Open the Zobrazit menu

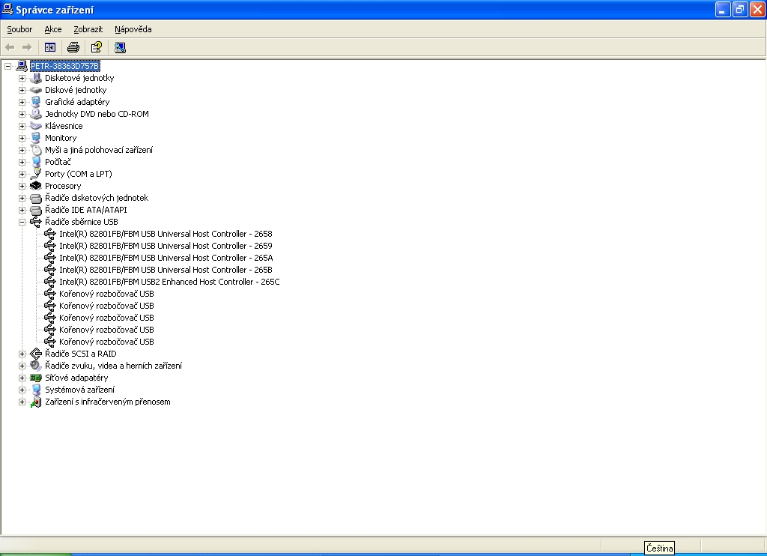88,29
